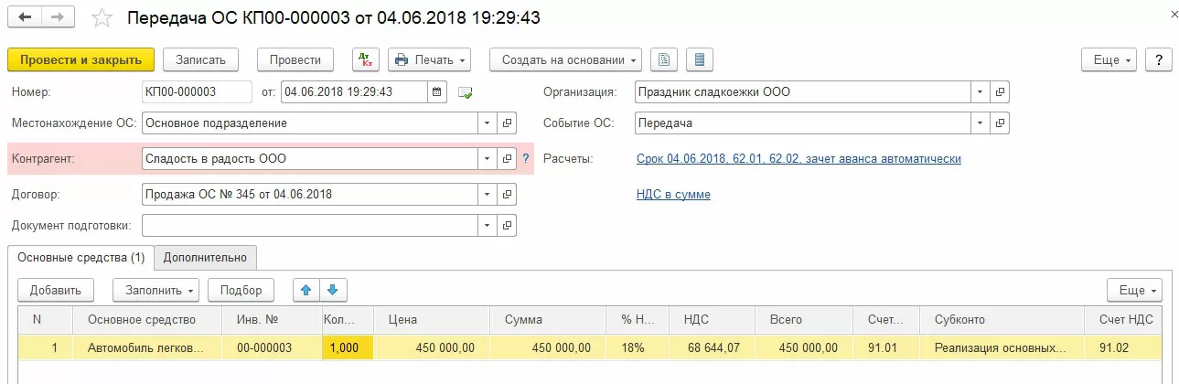Expand the Организация dropdown list
This screenshot has width=1179, height=384.
(980, 91)
